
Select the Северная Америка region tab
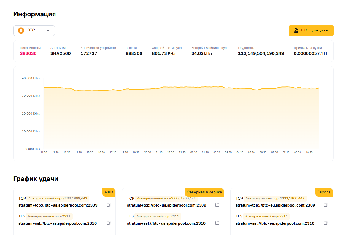pos(204,192)
